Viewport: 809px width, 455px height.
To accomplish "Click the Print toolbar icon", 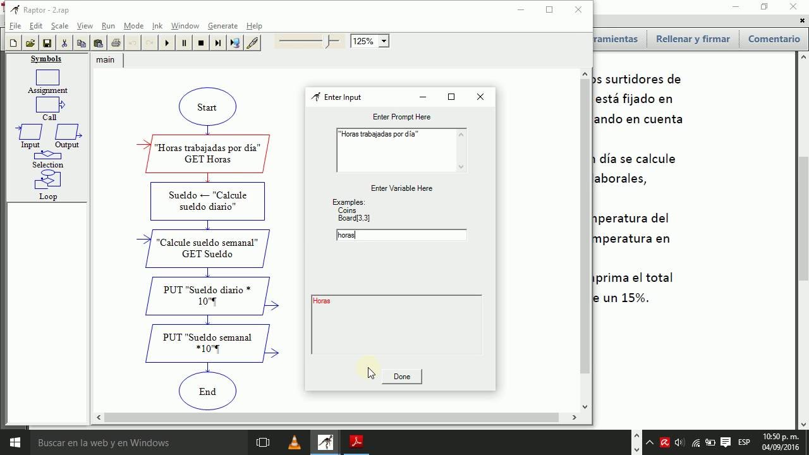I will [115, 43].
